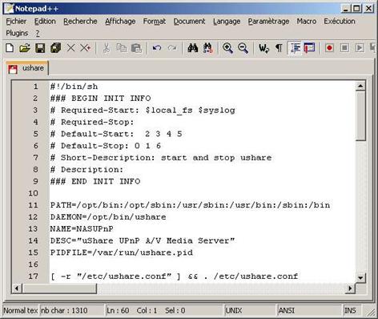
Task: Click the '#!/bin/sh' line
Action: [74, 87]
